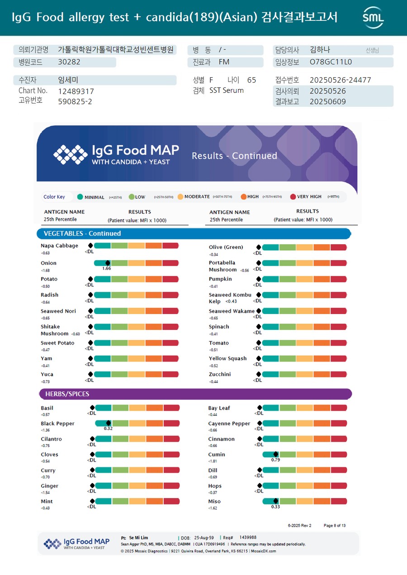This screenshot has width=407, height=575.
Task: Click the Results - Continued heading
Action: pos(234,156)
